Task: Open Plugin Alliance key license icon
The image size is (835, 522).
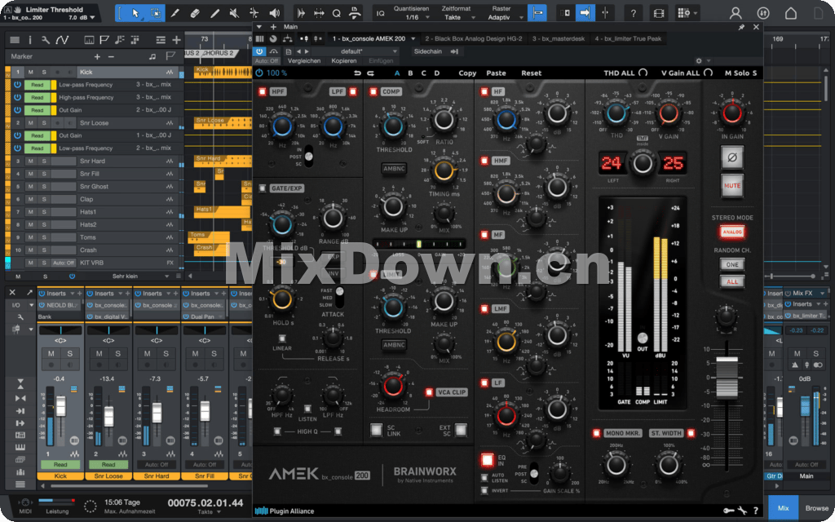Action: (x=728, y=511)
